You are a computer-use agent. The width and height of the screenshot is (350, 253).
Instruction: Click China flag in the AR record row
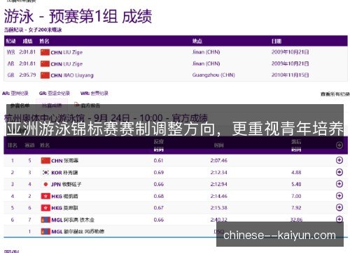click(x=45, y=64)
